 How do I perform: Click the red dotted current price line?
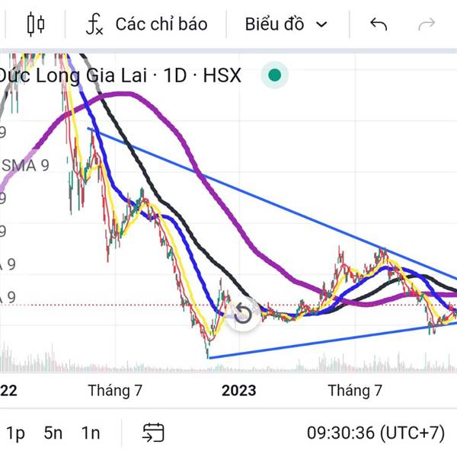coord(117,305)
